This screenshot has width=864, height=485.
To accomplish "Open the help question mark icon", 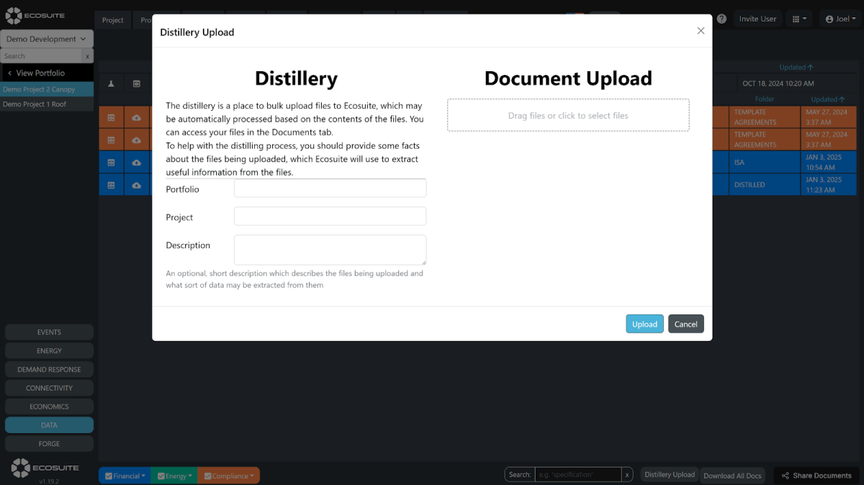I will coord(721,19).
